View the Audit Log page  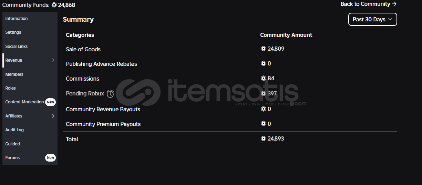(x=30, y=130)
